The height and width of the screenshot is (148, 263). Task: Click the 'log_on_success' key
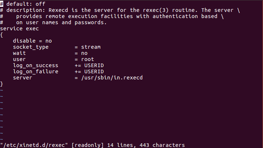(x=35, y=65)
